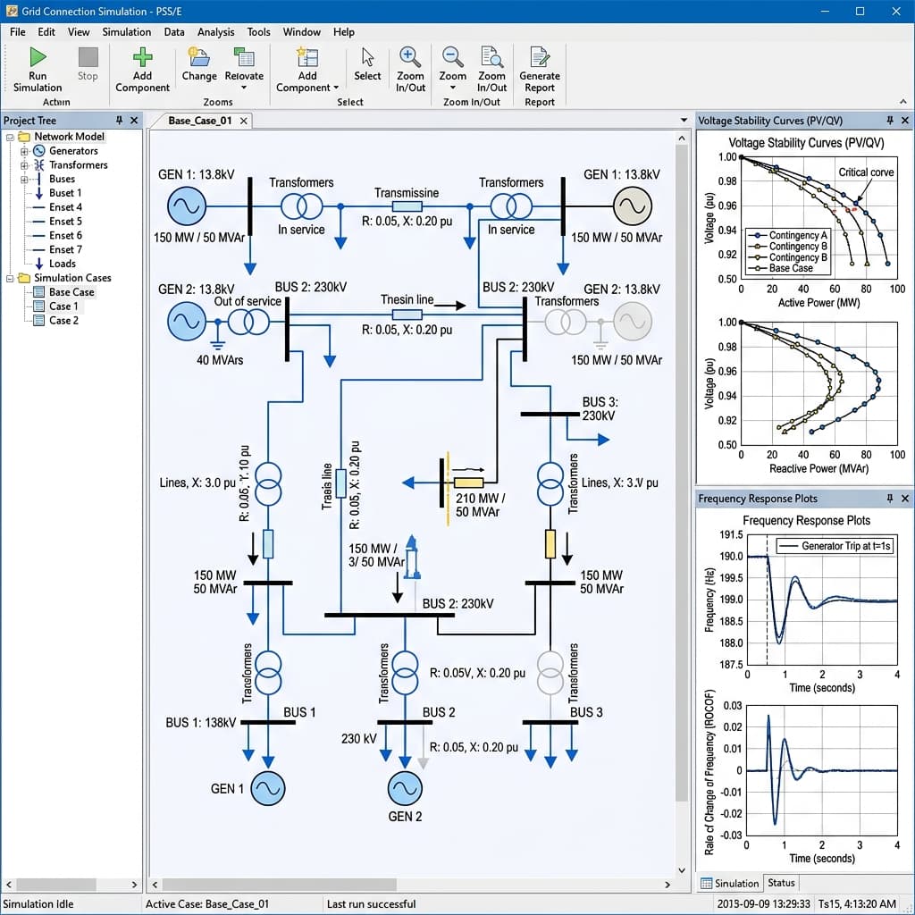The image size is (915, 915).
Task: Open Base Case in Simulation Cases
Action: [x=71, y=292]
